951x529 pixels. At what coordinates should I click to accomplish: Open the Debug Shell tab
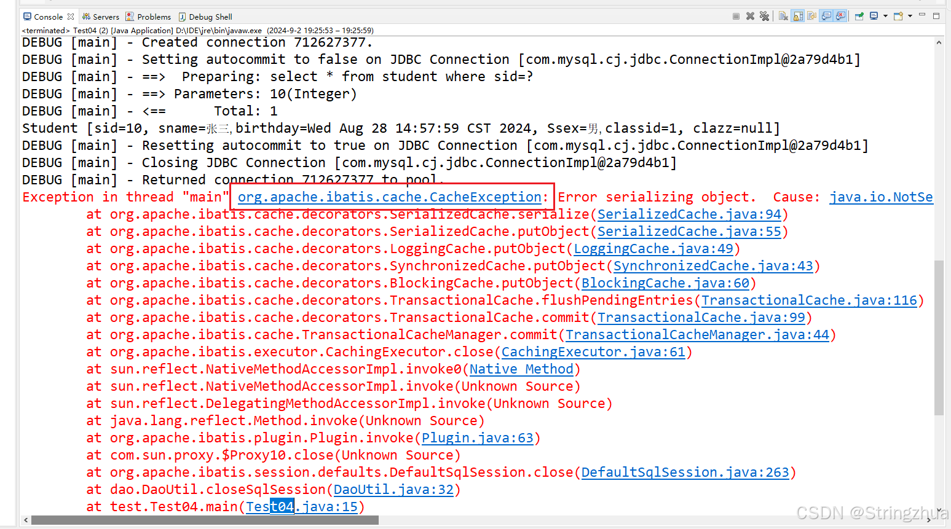205,17
